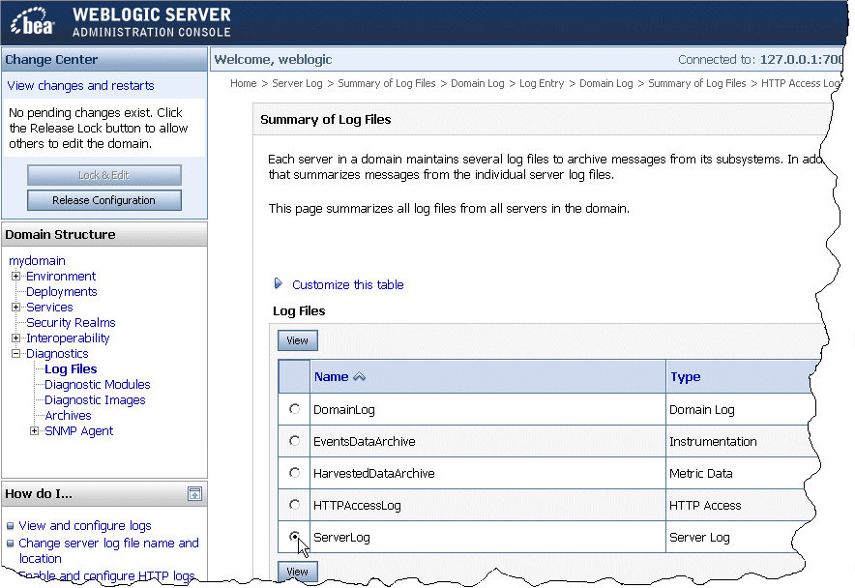Click the bullet icon beside View and configure logs

[11, 525]
